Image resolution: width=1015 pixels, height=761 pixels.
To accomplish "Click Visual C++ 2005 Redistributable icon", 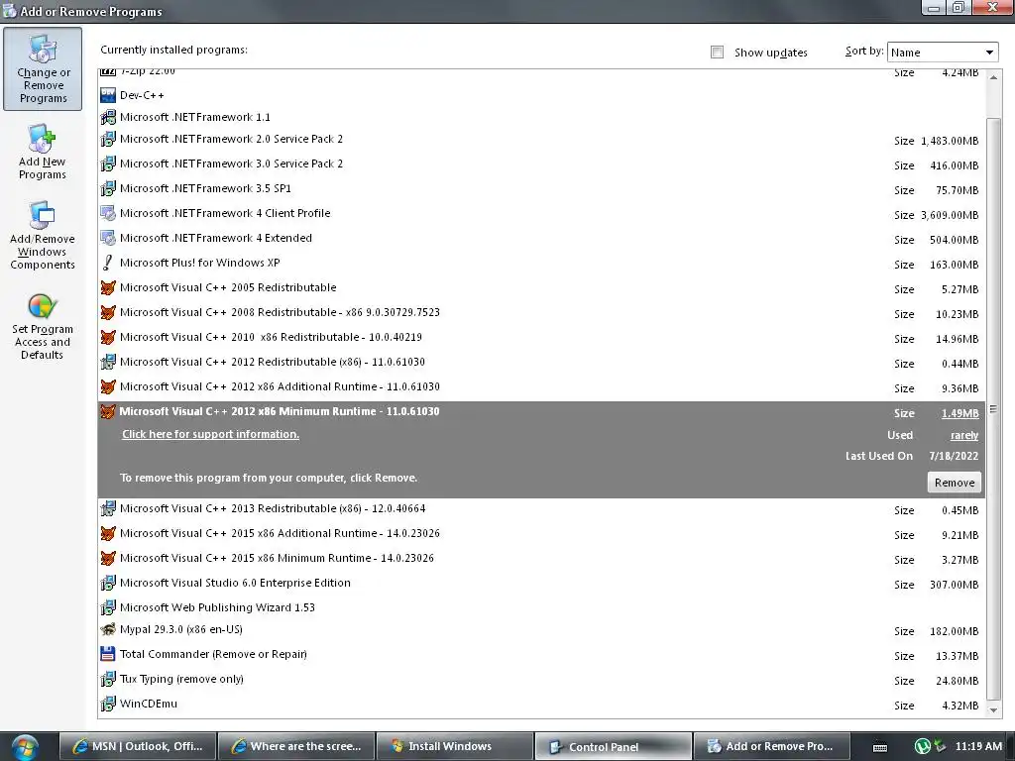I will [x=108, y=287].
